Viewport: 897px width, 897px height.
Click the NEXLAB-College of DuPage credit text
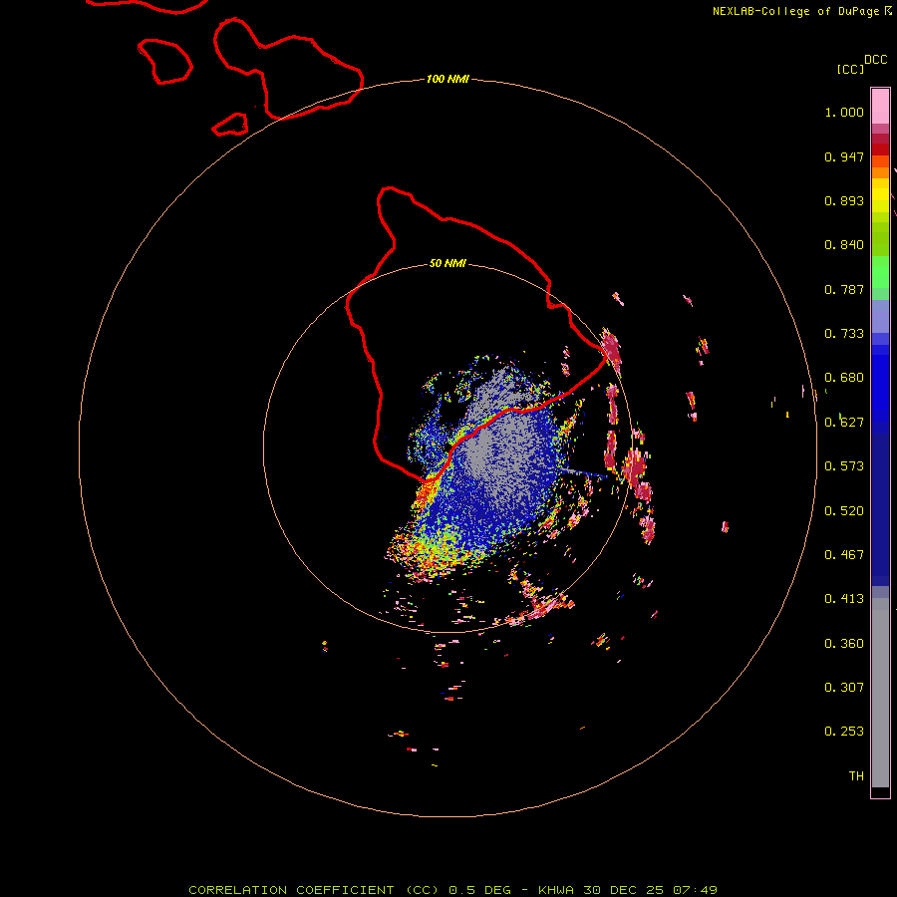(795, 11)
